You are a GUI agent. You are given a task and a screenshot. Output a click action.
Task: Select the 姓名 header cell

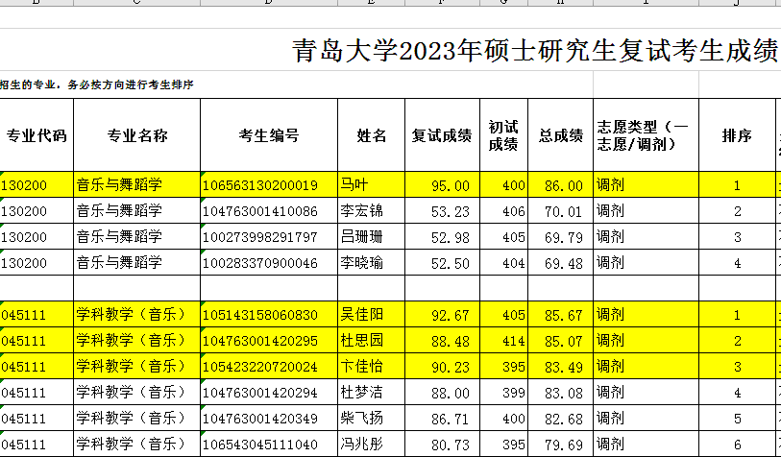371,135
